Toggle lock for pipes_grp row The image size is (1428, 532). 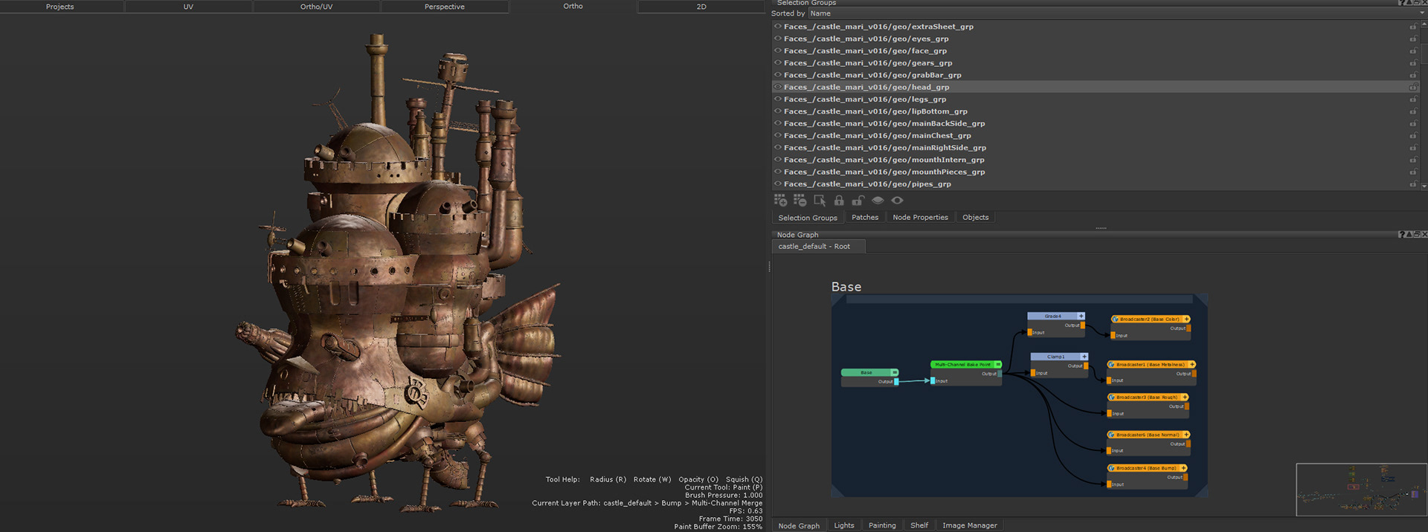[x=1412, y=184]
